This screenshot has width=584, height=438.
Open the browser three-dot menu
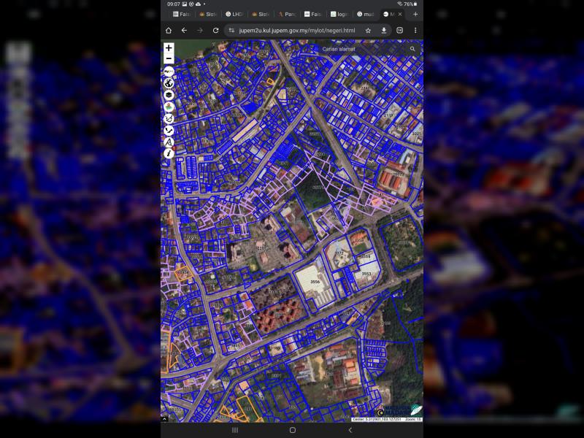(x=415, y=31)
